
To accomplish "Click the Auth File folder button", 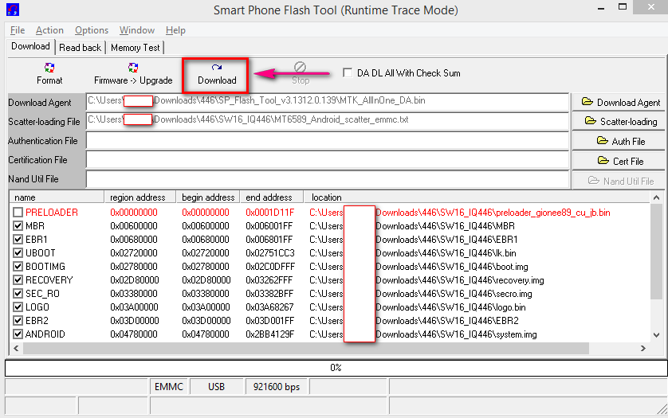I will (x=619, y=141).
